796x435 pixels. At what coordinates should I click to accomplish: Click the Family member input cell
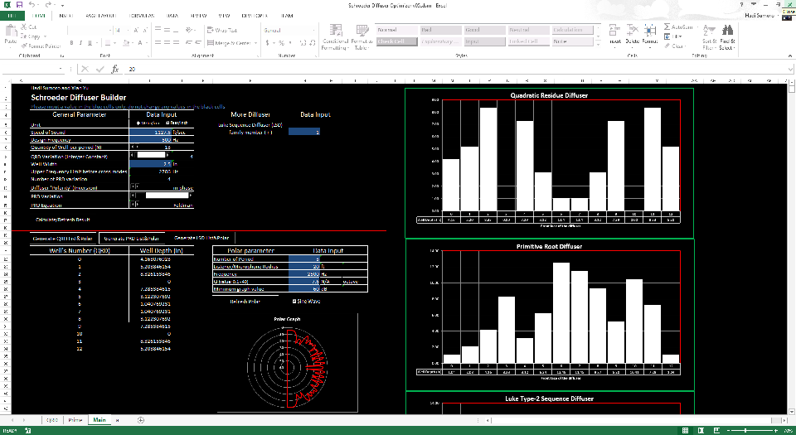304,132
